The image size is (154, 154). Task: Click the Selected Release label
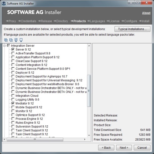(x=106, y=115)
